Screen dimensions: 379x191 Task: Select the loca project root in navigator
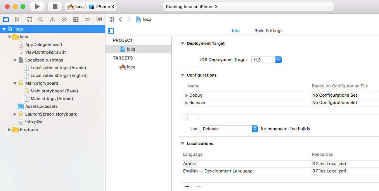53,29
